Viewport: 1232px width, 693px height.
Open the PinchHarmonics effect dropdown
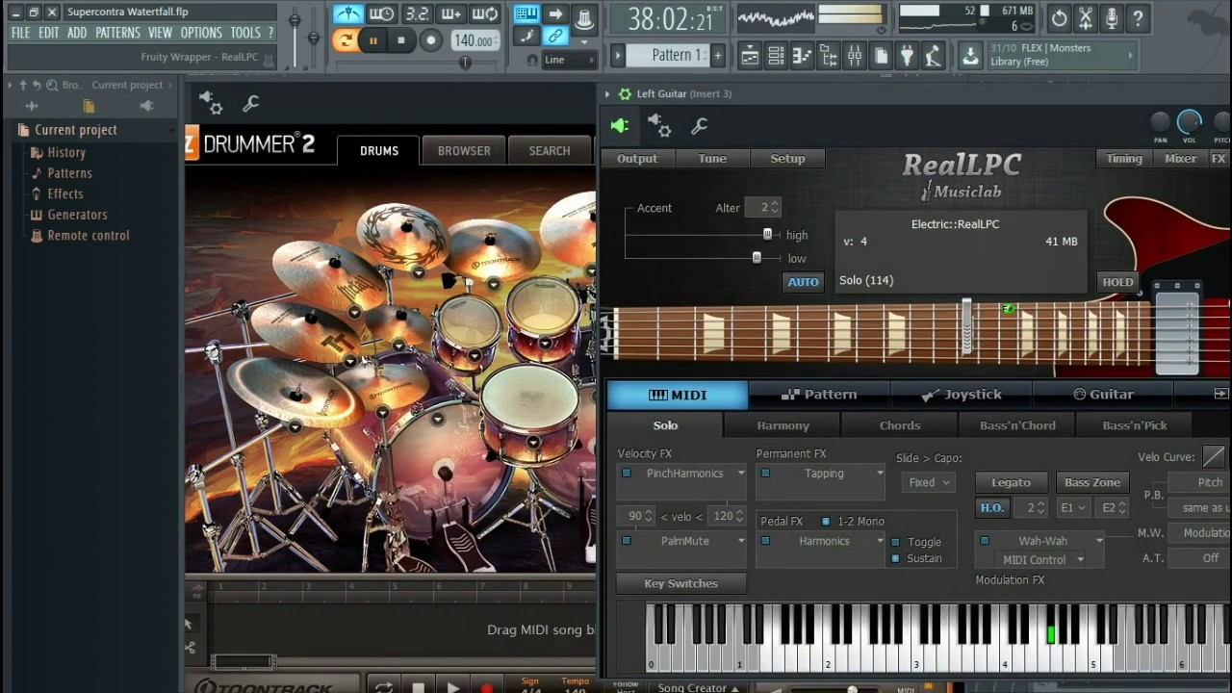click(x=740, y=474)
